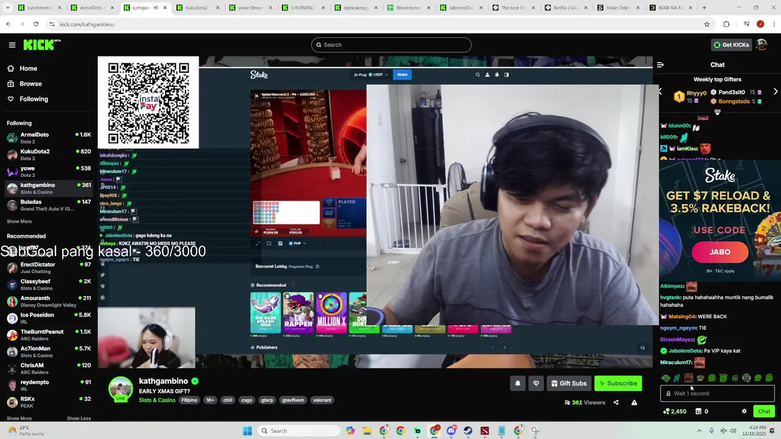Open Dota 2 from taskbar
Viewport: 781px width, 439px height.
pos(485,431)
